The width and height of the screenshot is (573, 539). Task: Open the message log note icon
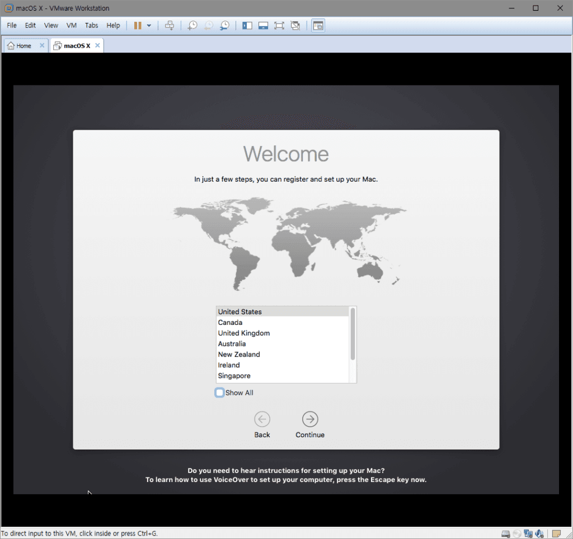point(556,534)
